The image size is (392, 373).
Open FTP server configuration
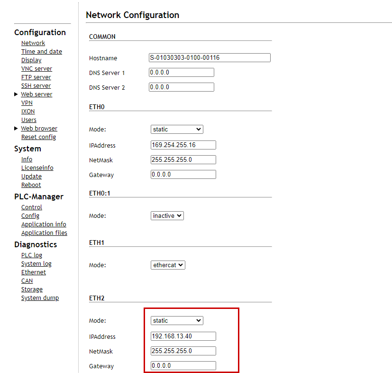[x=36, y=77]
